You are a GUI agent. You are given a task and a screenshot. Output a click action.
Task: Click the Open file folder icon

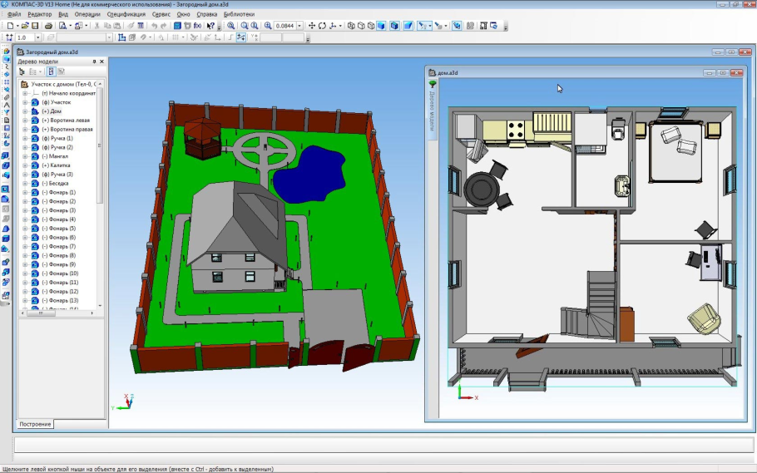pyautogui.click(x=25, y=26)
